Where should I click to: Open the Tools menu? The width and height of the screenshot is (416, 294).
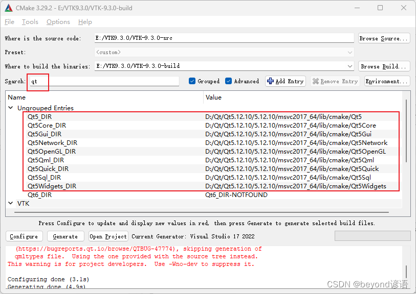pos(29,21)
